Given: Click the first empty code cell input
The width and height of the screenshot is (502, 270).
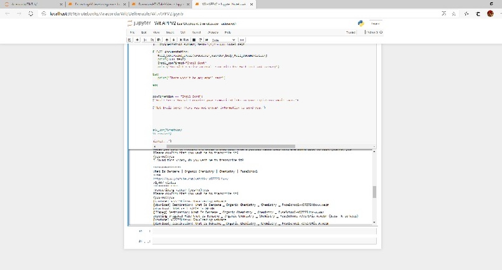Looking at the screenshot, I should coord(265,231).
